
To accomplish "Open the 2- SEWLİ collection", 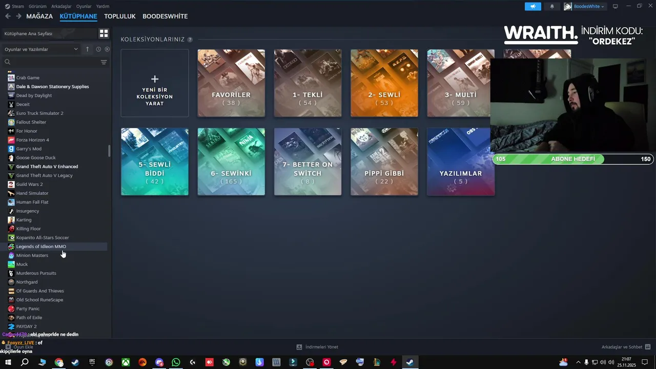I will [384, 83].
